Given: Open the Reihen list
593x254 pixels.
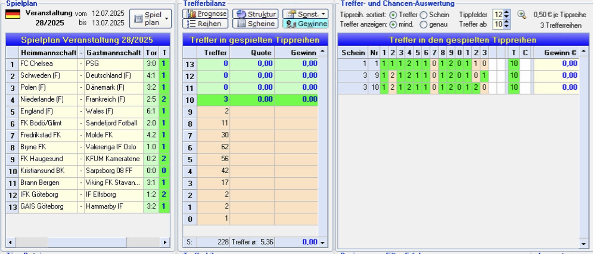Looking at the screenshot, I should (206, 24).
